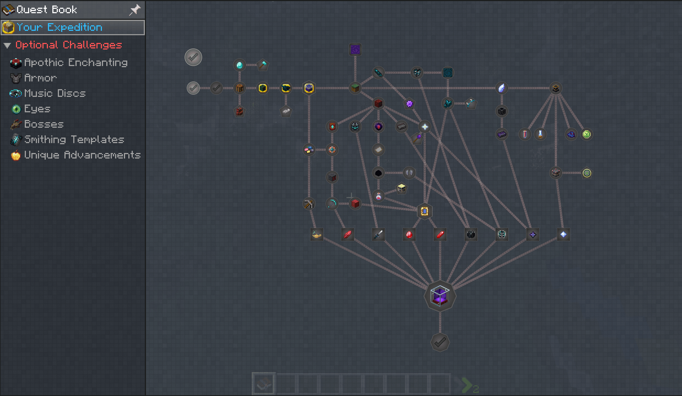Open the Smithing Templates chapter
Viewport: 682px width, 396px height.
point(67,140)
